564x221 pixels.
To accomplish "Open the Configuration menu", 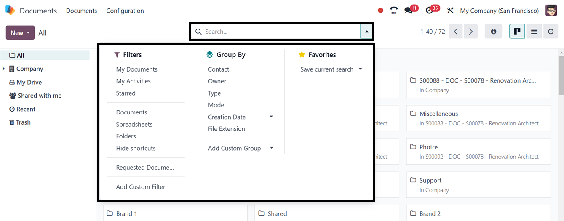I will [125, 11].
